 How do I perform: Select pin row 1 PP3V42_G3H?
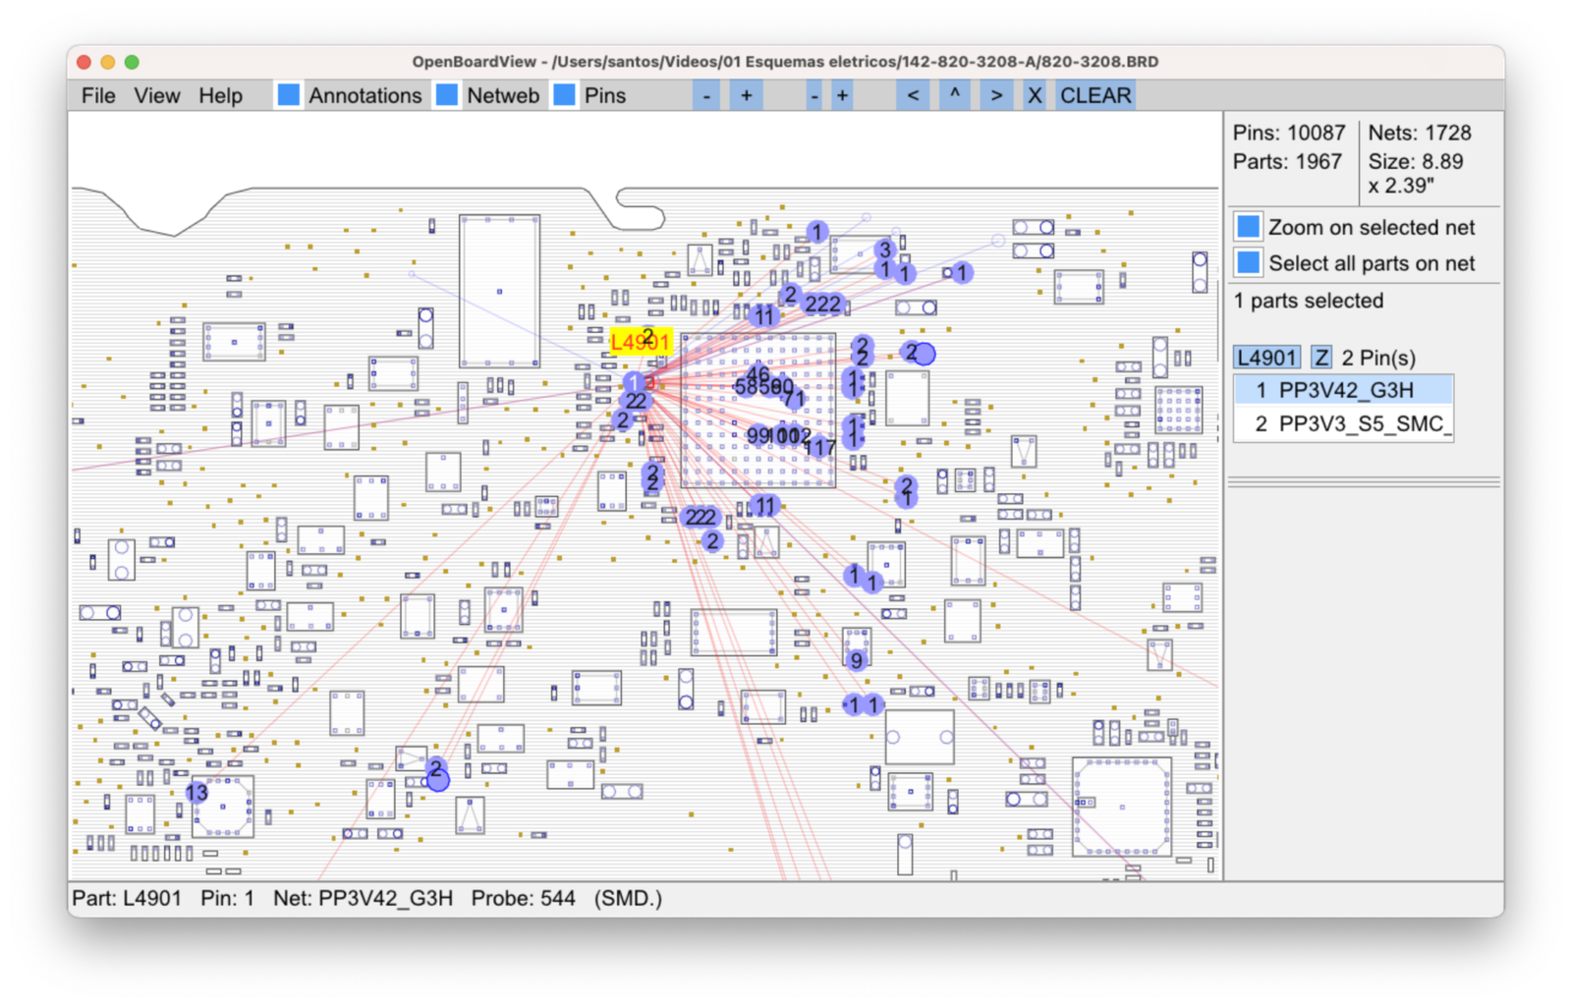click(1343, 390)
